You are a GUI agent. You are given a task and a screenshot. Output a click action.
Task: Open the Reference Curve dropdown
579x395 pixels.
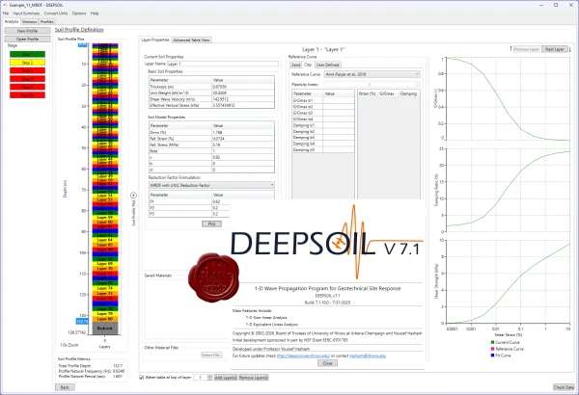[372, 74]
